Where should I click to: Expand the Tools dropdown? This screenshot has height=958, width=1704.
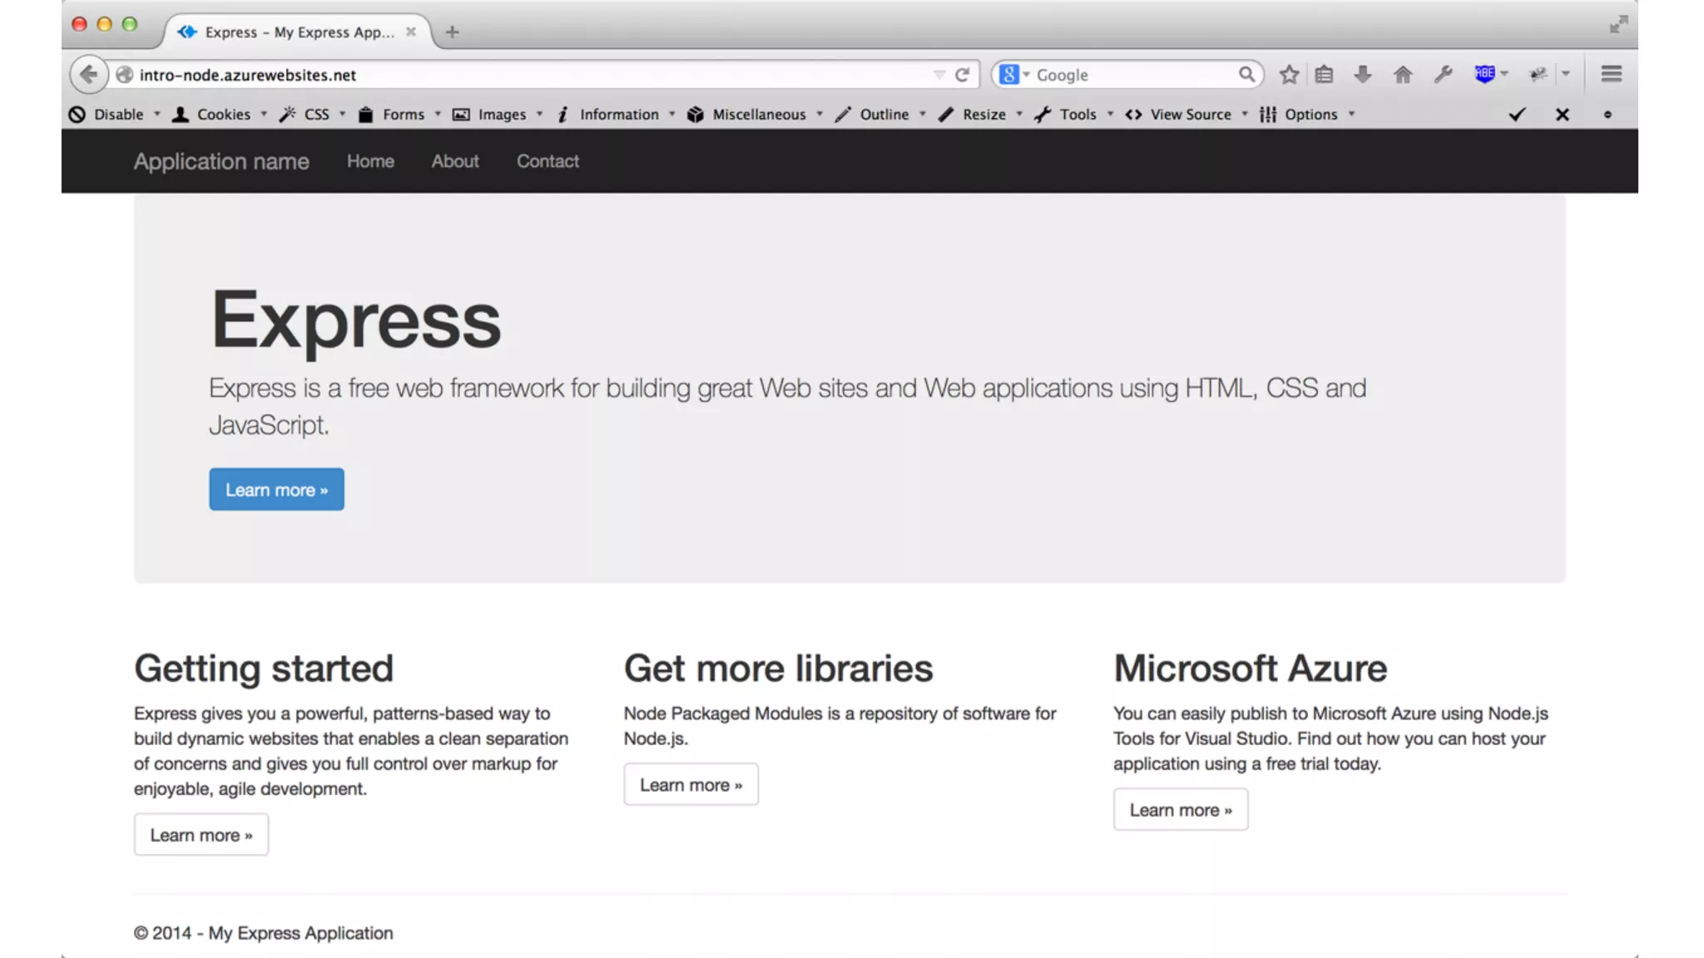click(x=1110, y=114)
